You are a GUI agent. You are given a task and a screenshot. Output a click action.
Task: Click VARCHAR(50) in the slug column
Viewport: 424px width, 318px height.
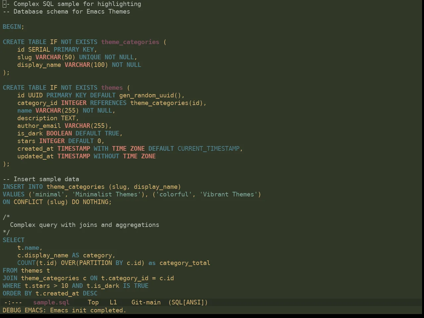[55, 57]
